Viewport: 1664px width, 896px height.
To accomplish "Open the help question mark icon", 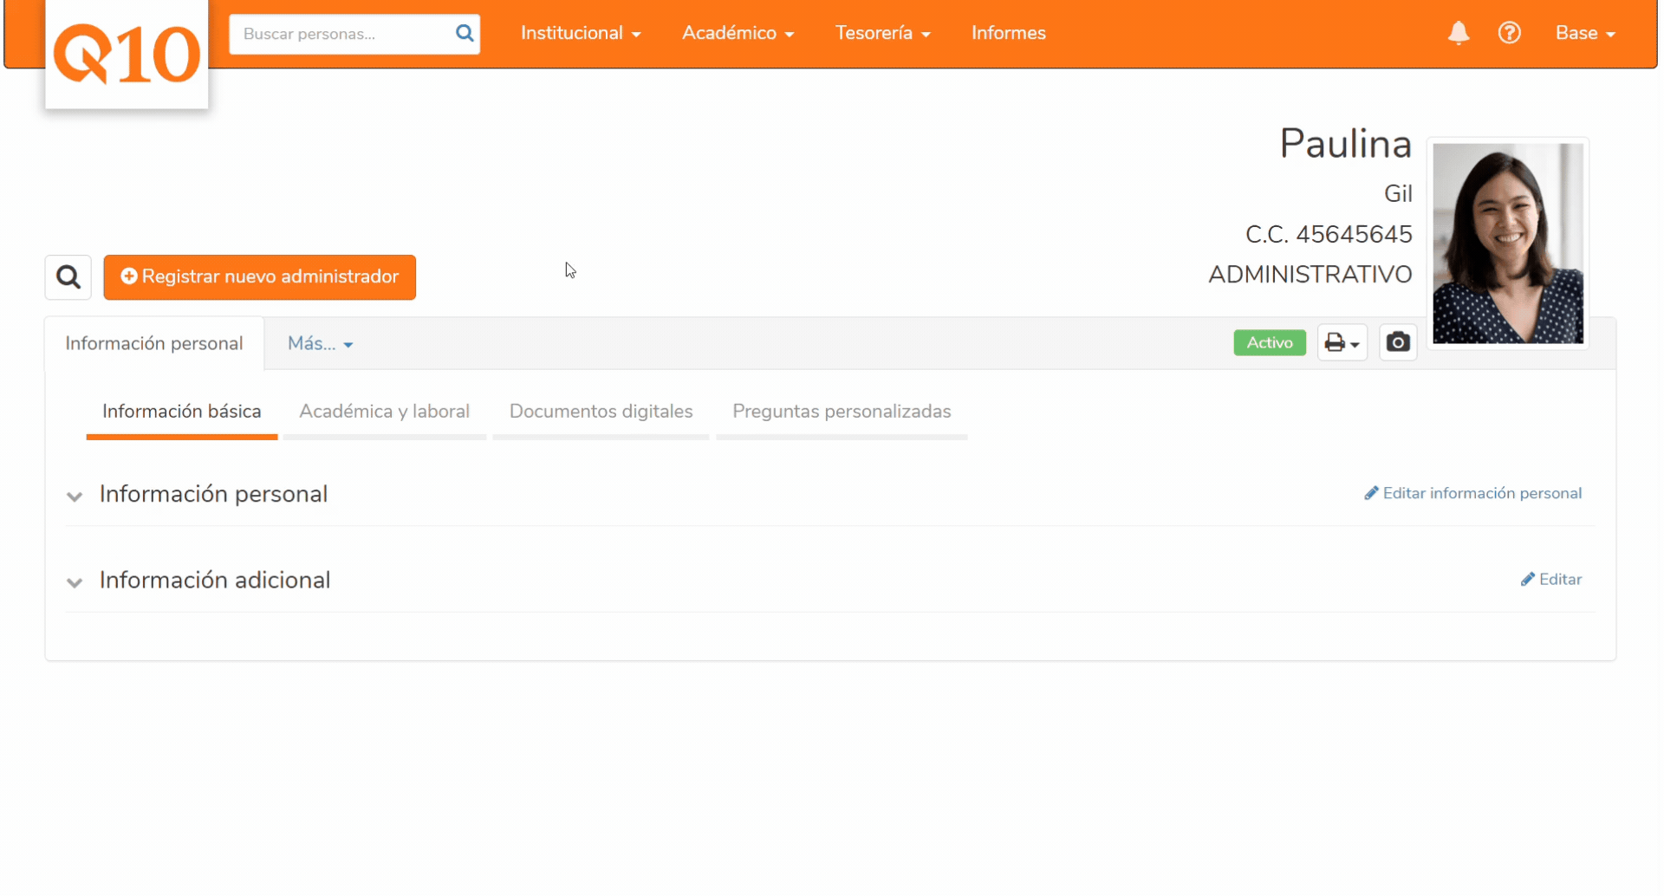I will 1510,33.
